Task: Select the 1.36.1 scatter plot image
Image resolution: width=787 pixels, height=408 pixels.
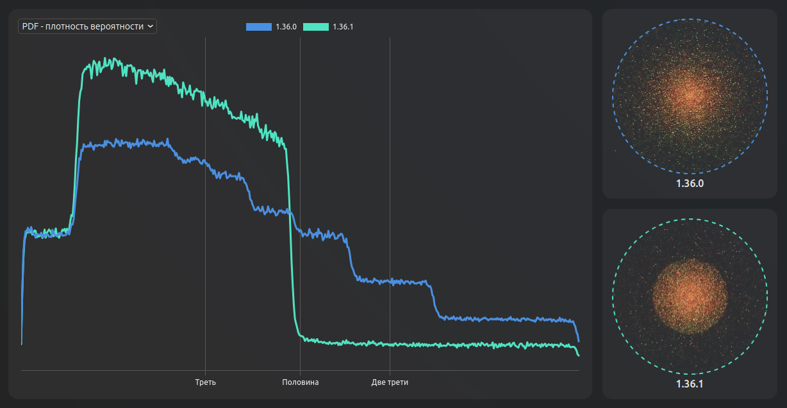Action: pos(690,296)
